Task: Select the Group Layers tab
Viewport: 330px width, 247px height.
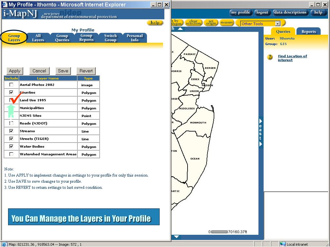Action: point(14,38)
